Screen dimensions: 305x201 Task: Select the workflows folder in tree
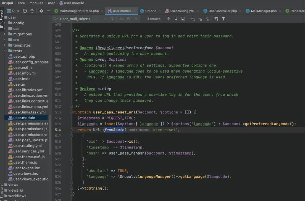[x=17, y=196]
